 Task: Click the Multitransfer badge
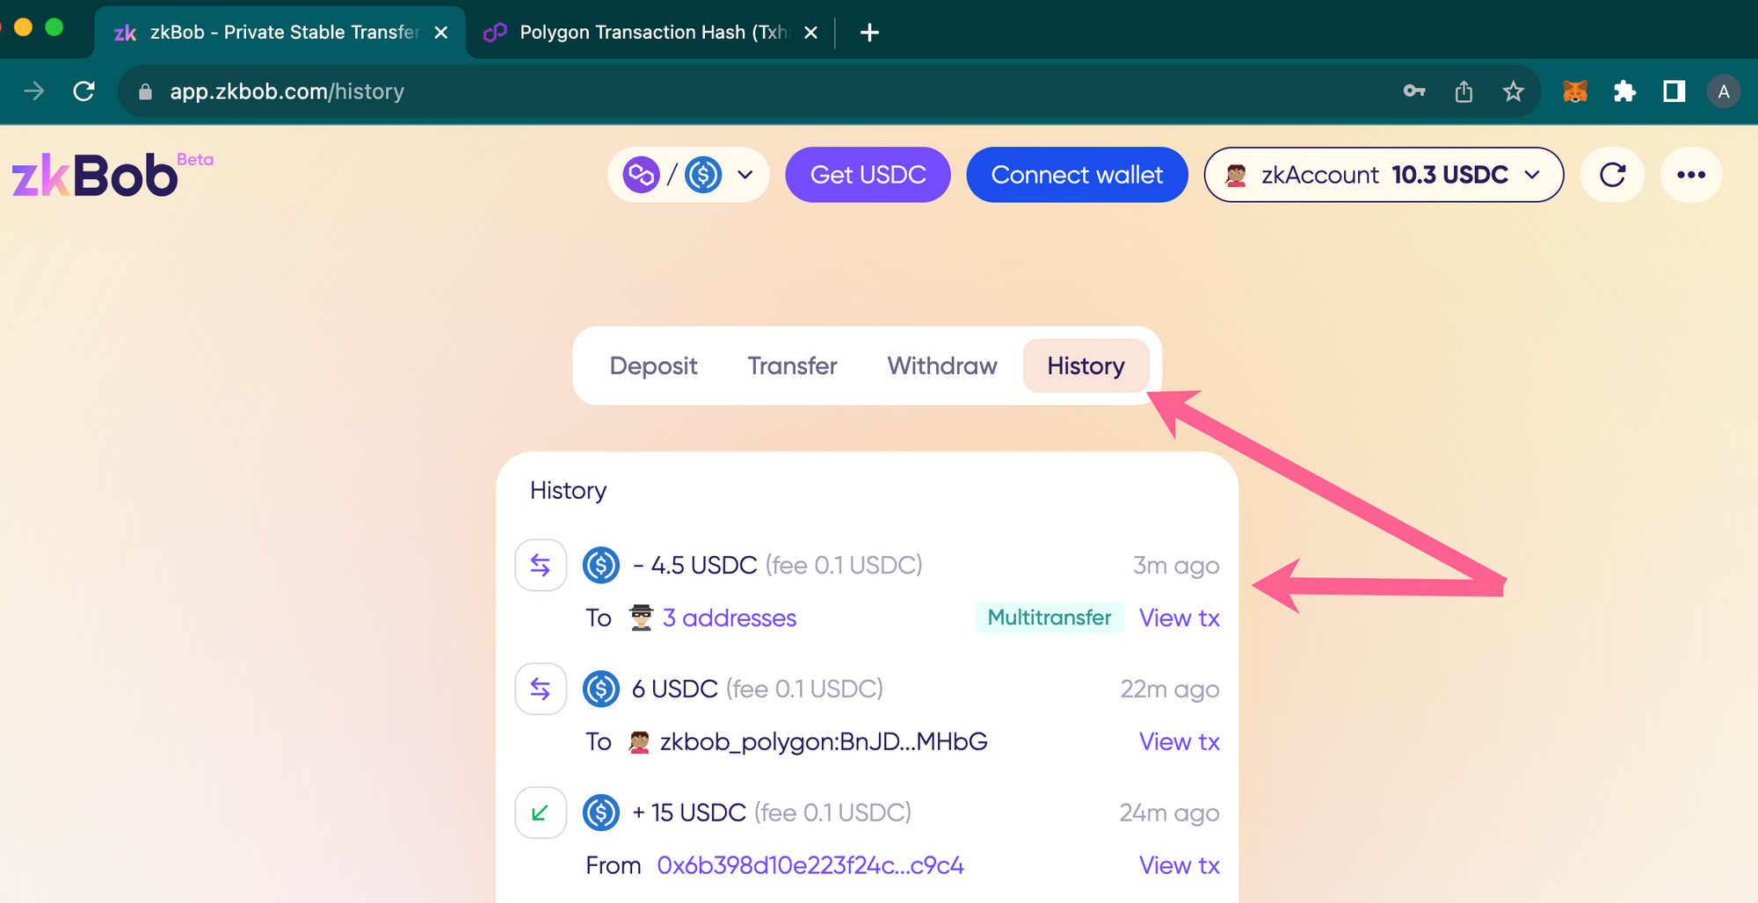click(x=1050, y=618)
